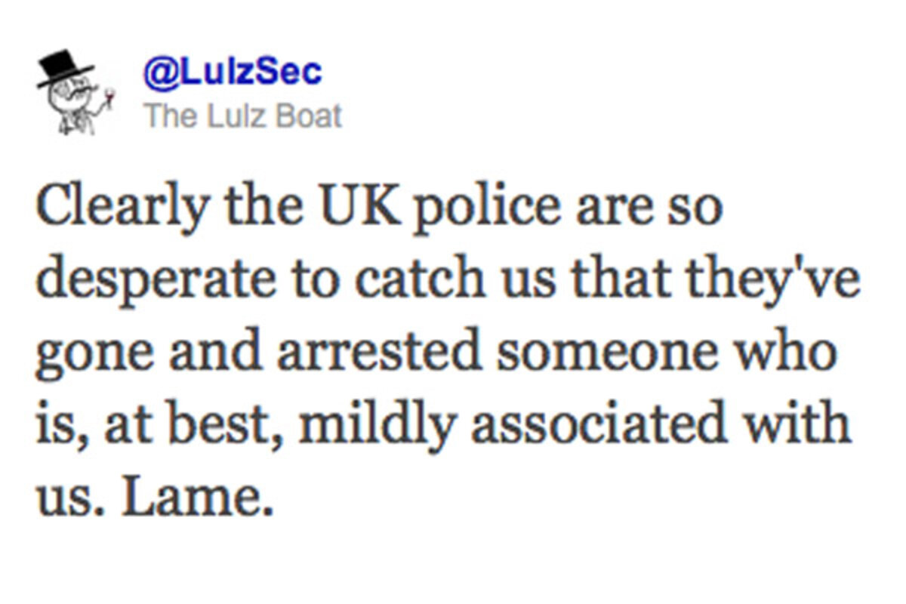
Task: Open the @LulzSec profile handle link
Action: (x=232, y=72)
